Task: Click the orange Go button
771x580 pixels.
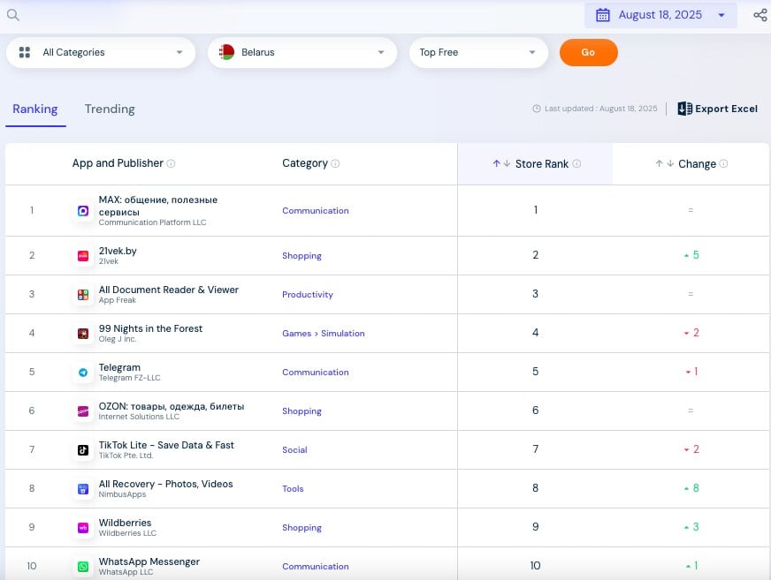Action: (589, 52)
